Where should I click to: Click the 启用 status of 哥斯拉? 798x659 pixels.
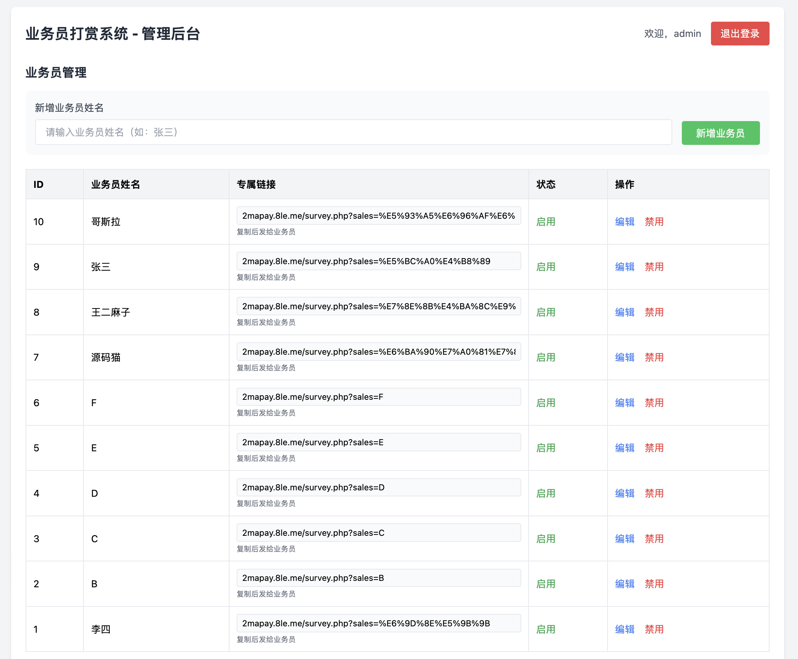pyautogui.click(x=545, y=222)
